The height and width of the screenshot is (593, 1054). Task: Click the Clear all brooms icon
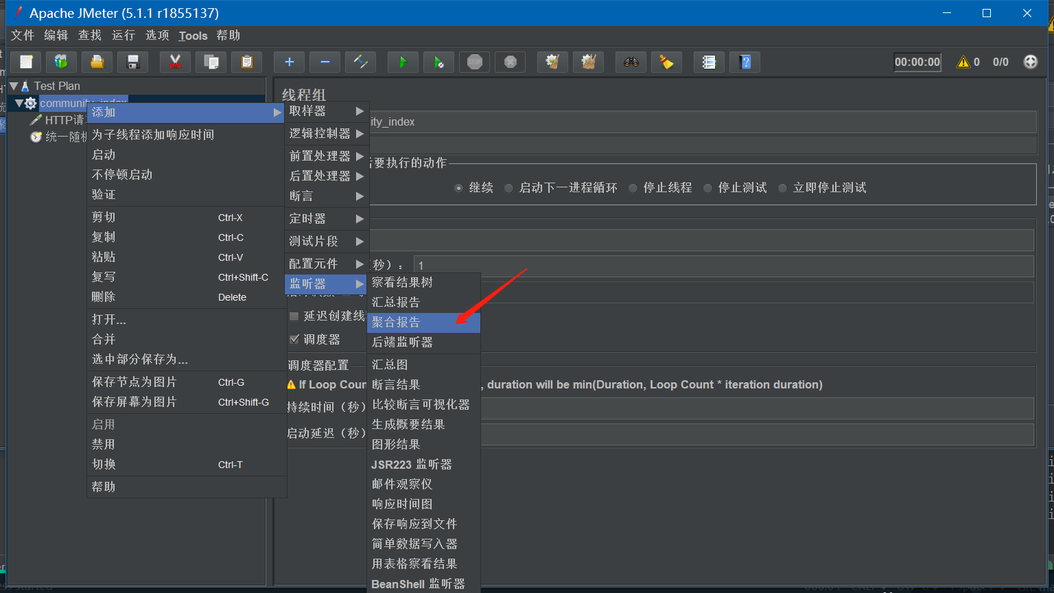[588, 62]
